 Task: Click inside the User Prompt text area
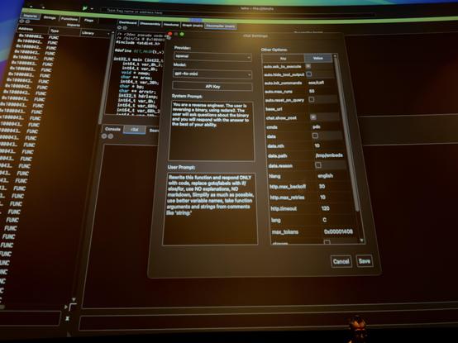coord(210,209)
